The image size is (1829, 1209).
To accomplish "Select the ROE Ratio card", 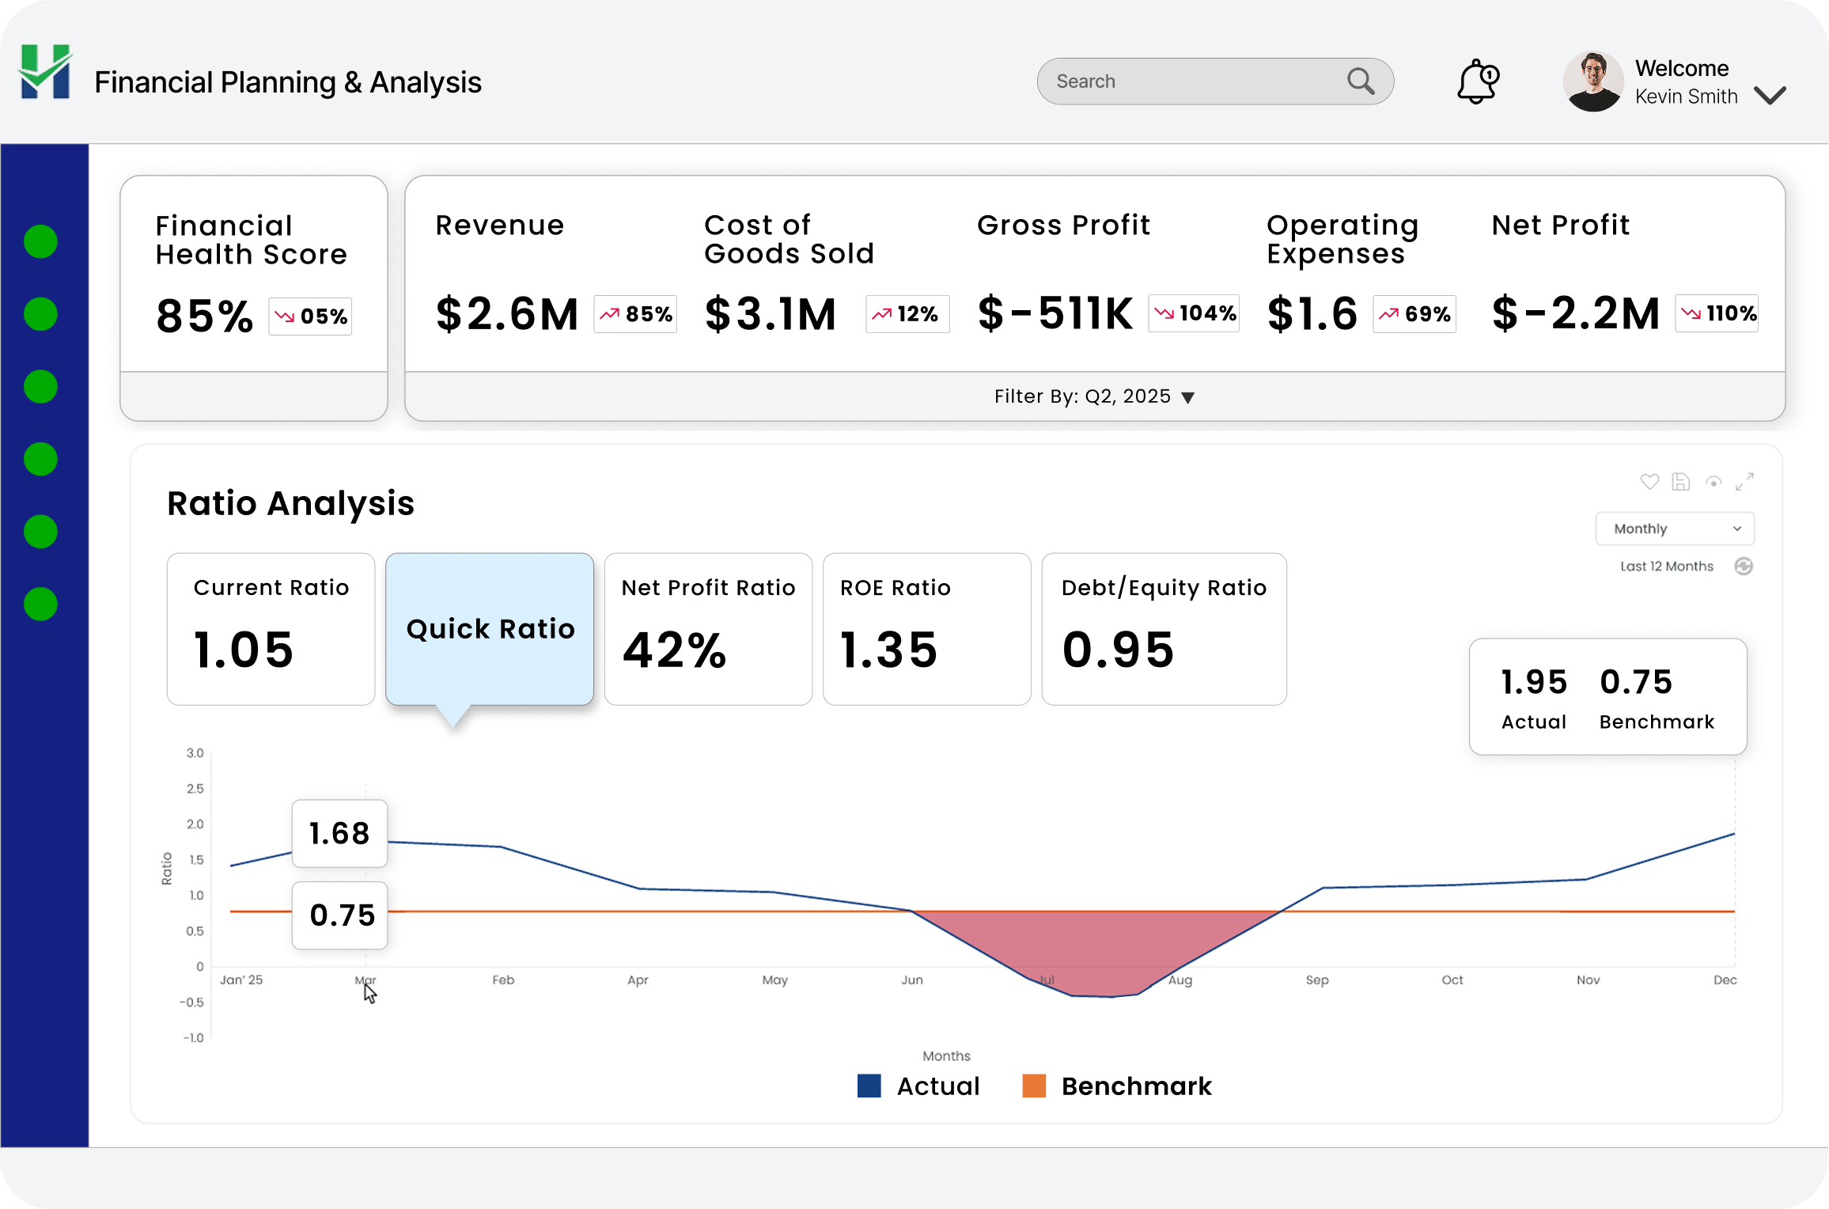I will (926, 628).
